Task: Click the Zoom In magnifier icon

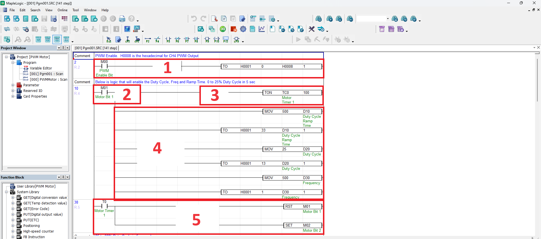Action: [x=18, y=40]
